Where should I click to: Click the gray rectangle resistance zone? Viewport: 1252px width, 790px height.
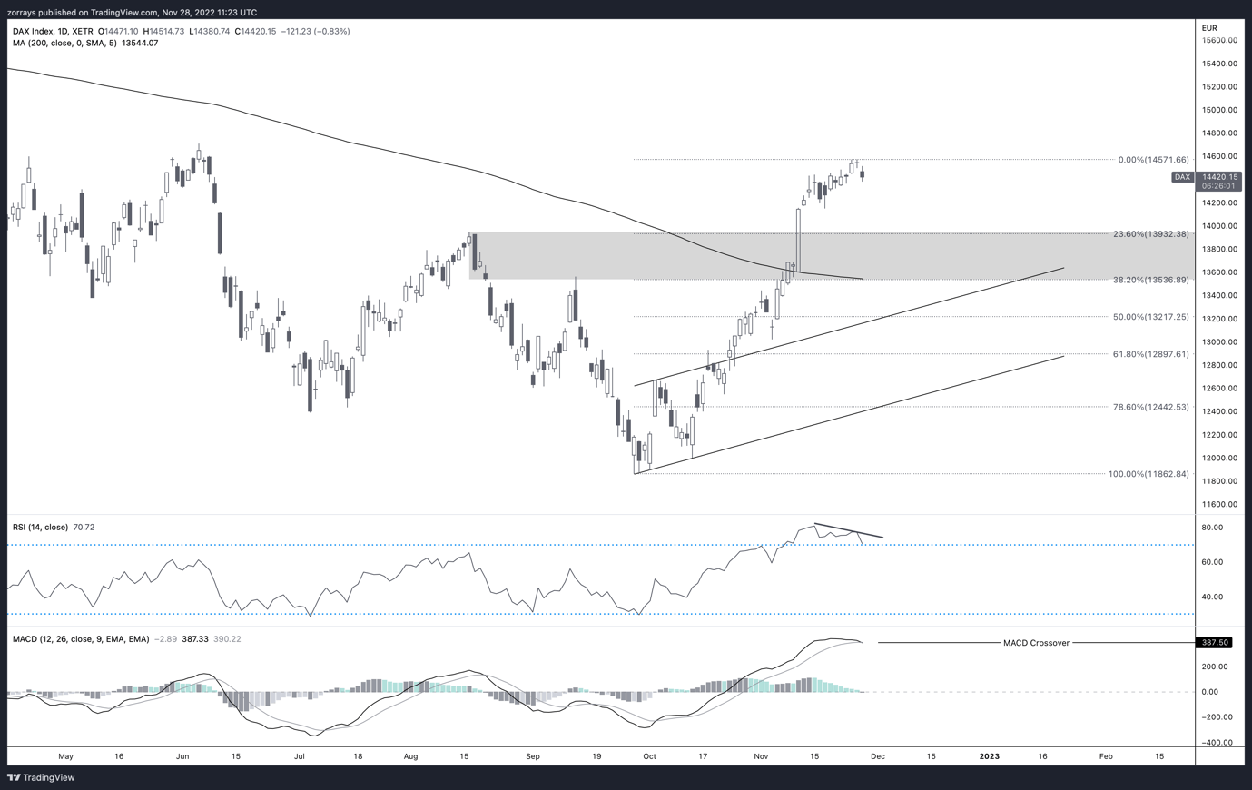point(832,255)
